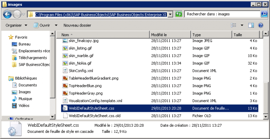Click the skin_Nokia.gif file icon
This screenshot has height=139, width=270.
(x=65, y=63)
